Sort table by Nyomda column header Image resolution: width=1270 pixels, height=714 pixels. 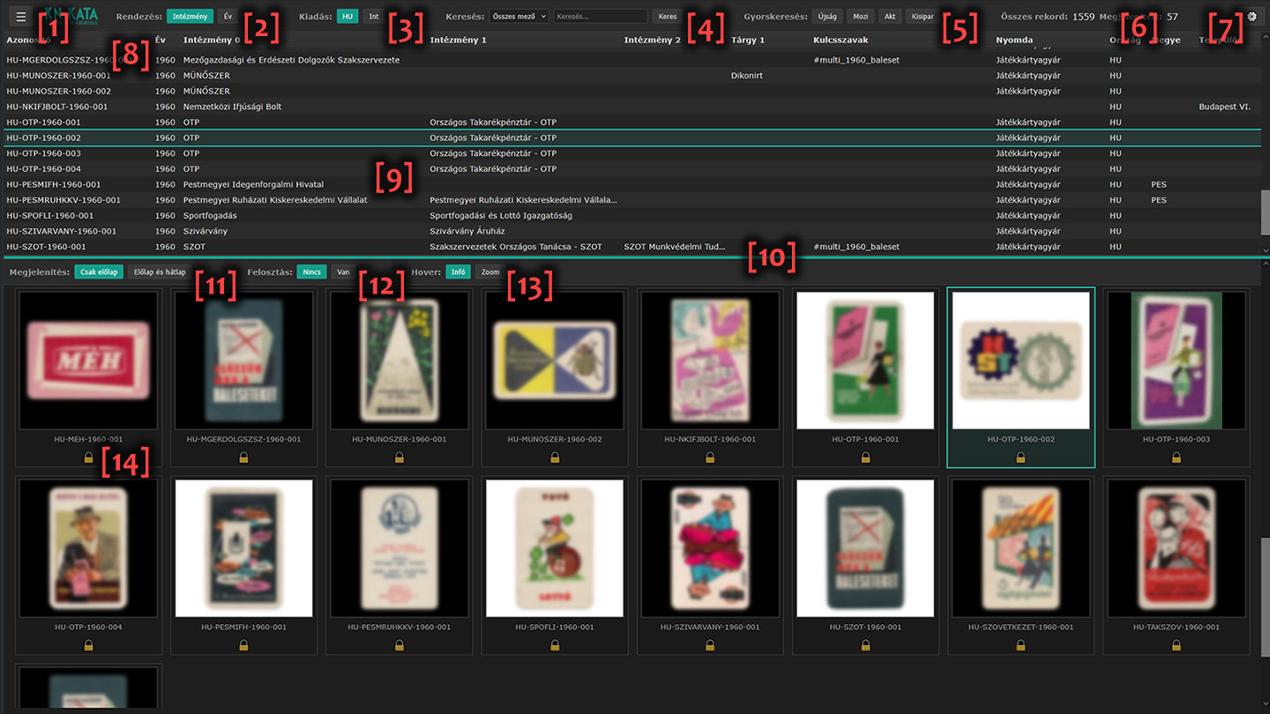[1014, 40]
